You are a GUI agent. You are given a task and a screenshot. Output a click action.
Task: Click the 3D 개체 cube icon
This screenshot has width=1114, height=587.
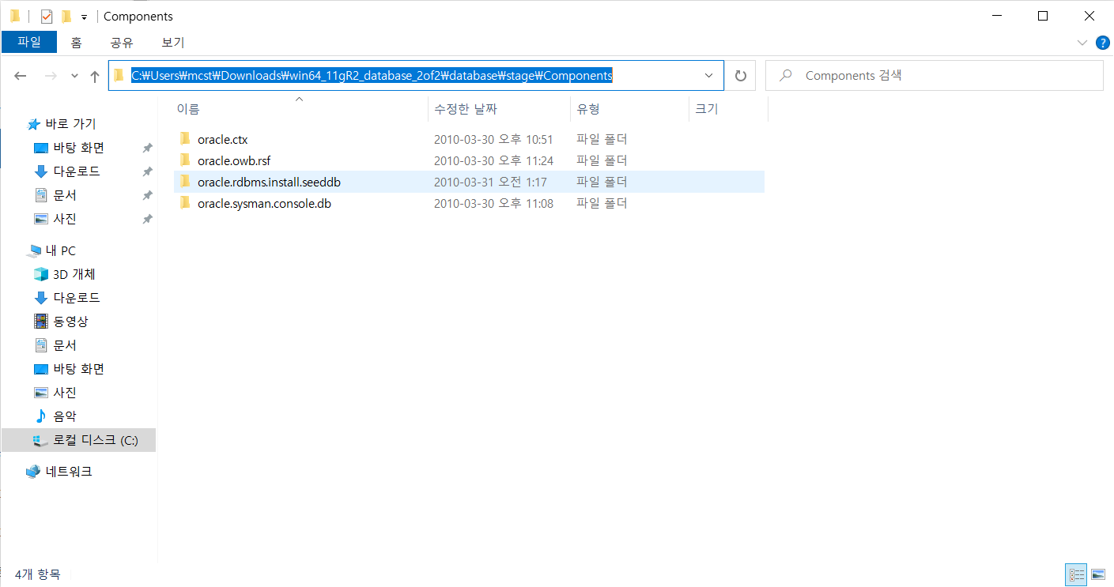pos(41,274)
